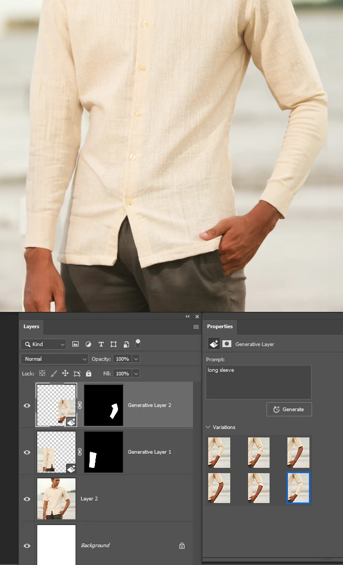This screenshot has width=343, height=565.
Task: Switch to the Properties tab
Action: pos(220,327)
